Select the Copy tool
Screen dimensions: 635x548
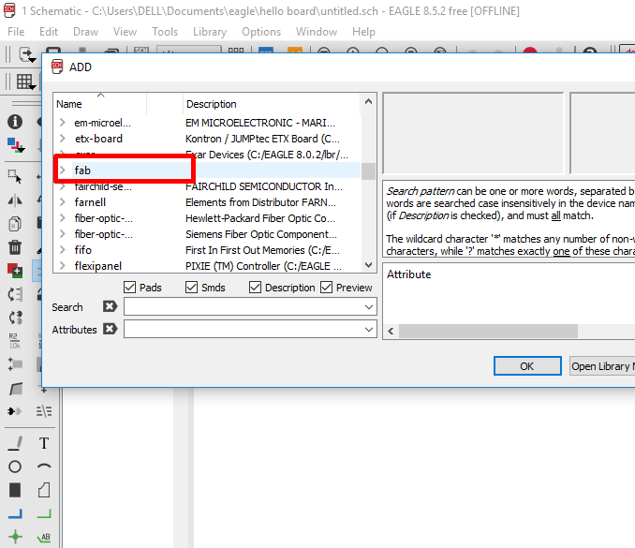tap(15, 224)
